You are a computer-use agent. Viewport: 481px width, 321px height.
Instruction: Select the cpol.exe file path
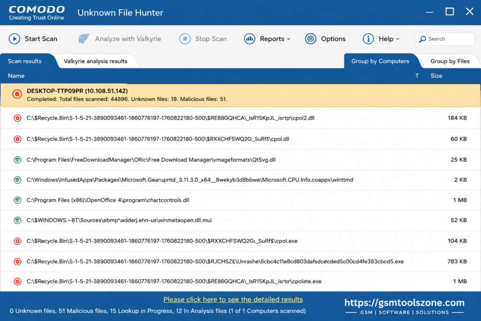click(x=162, y=241)
